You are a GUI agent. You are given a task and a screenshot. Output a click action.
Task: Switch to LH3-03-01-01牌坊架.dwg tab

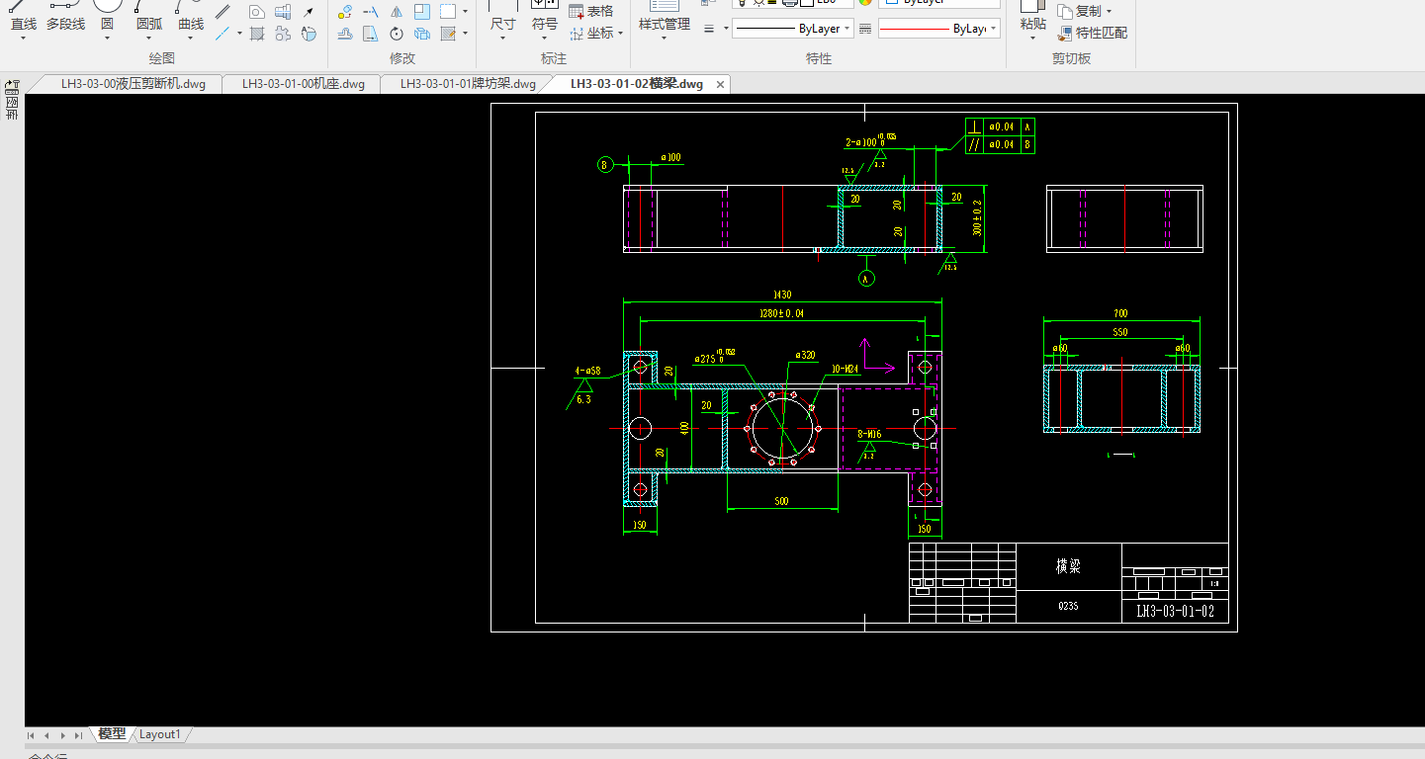468,84
